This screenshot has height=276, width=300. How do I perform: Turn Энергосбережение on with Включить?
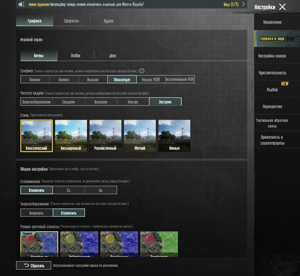(x=36, y=213)
